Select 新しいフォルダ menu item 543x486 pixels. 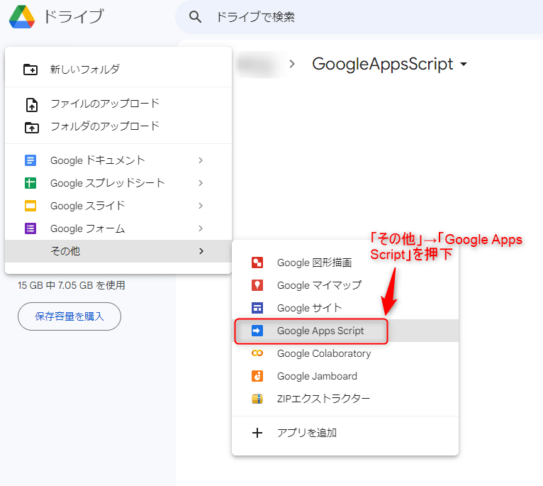click(118, 70)
